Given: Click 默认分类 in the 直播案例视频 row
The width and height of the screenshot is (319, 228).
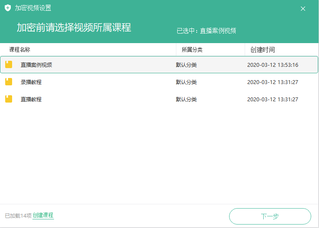Looking at the screenshot, I should coord(186,65).
